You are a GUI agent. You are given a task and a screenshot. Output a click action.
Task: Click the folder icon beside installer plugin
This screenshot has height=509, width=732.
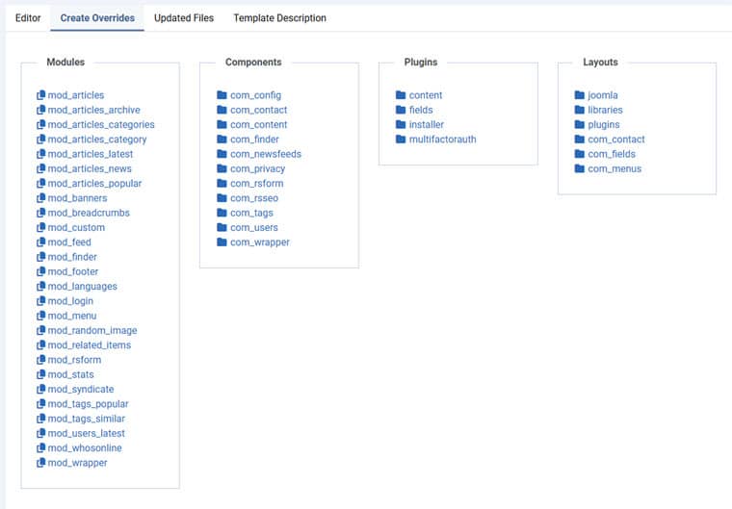(401, 124)
